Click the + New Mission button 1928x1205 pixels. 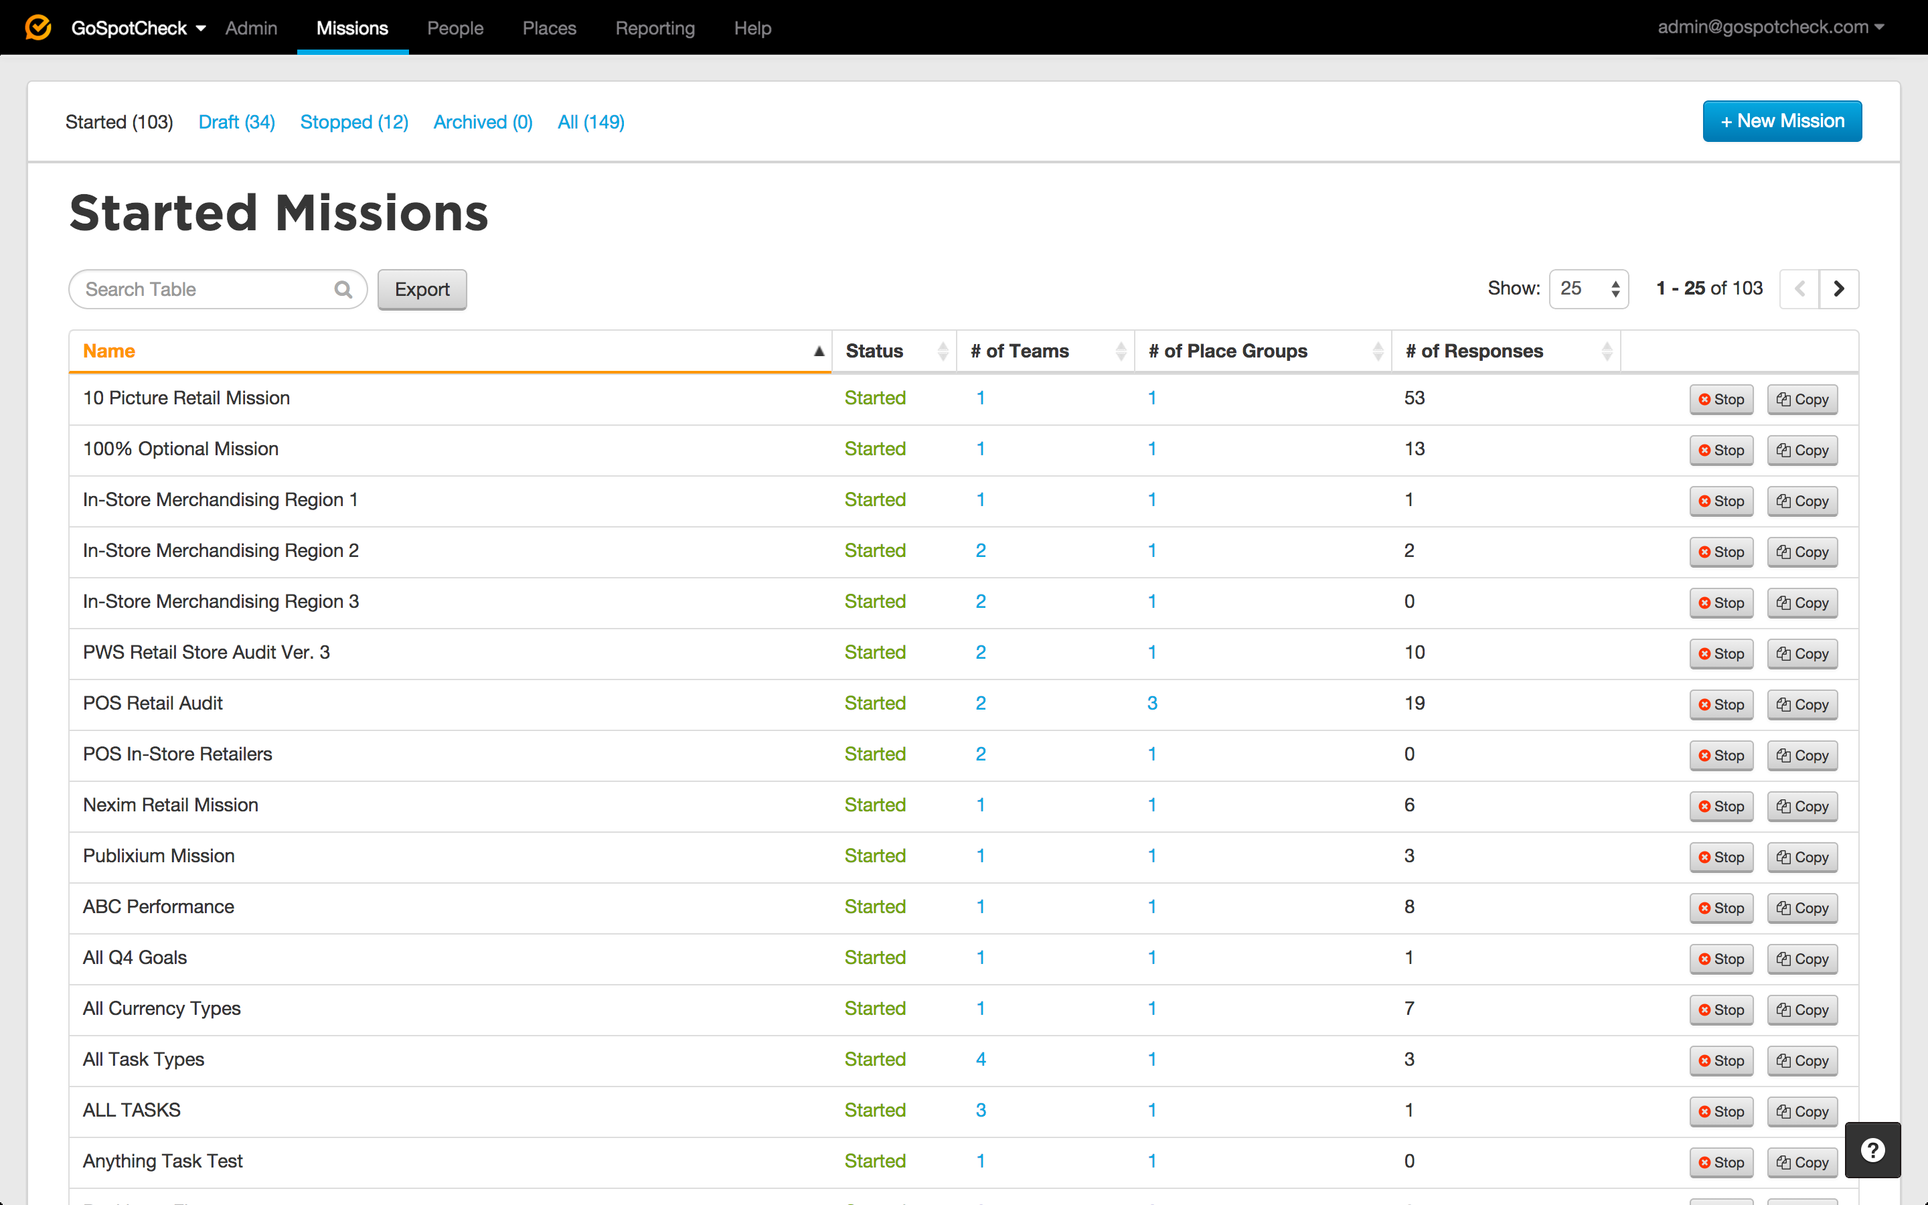pos(1782,121)
